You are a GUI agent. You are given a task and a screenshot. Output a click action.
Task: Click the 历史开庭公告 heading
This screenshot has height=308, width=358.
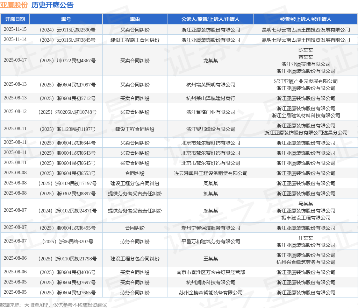click(x=52, y=5)
